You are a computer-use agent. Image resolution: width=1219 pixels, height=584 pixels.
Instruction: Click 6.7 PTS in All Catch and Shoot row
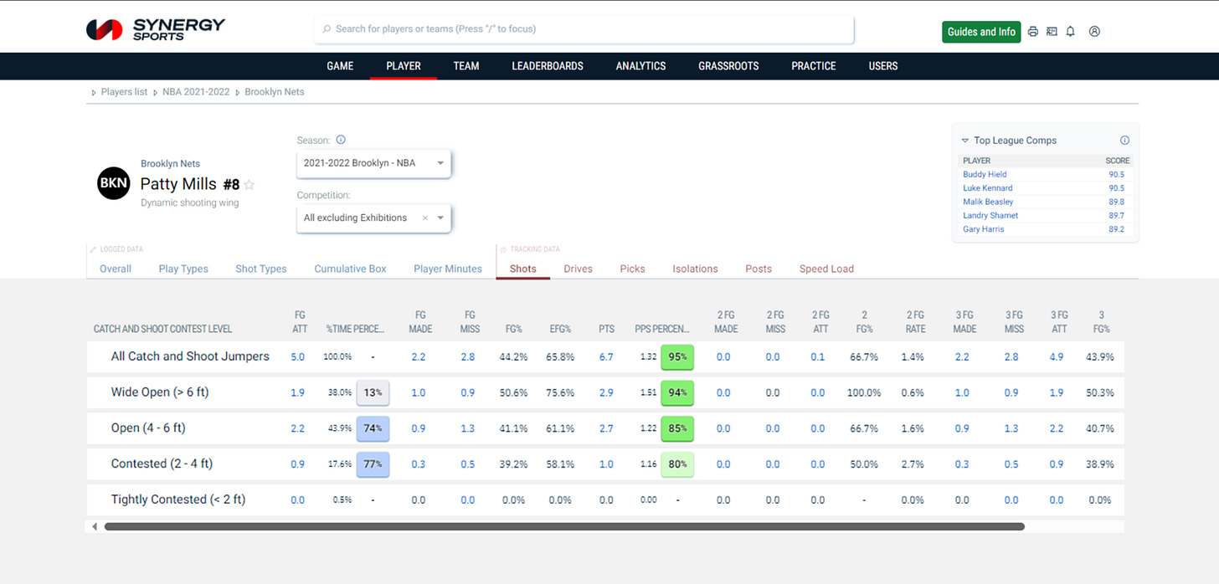[606, 356]
